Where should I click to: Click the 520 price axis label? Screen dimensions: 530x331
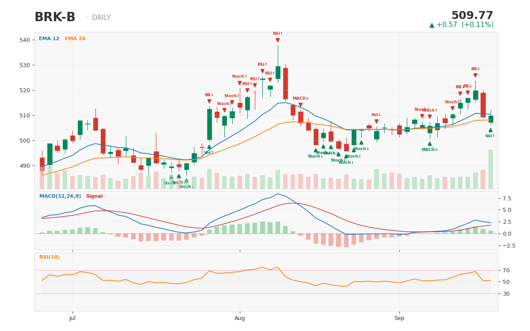pyautogui.click(x=25, y=90)
